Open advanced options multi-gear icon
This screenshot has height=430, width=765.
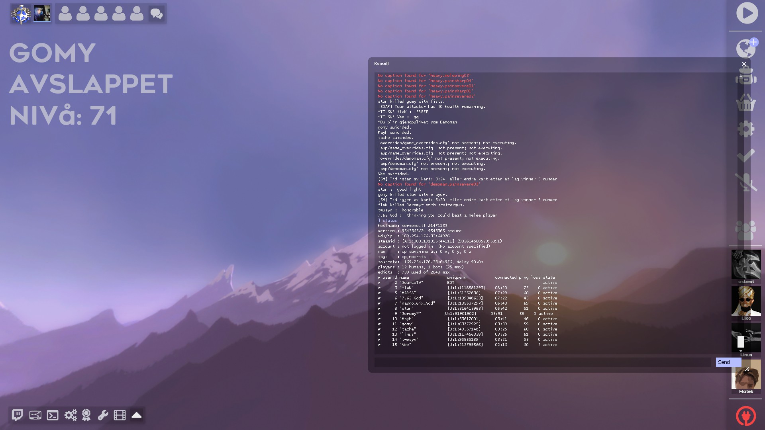point(71,415)
